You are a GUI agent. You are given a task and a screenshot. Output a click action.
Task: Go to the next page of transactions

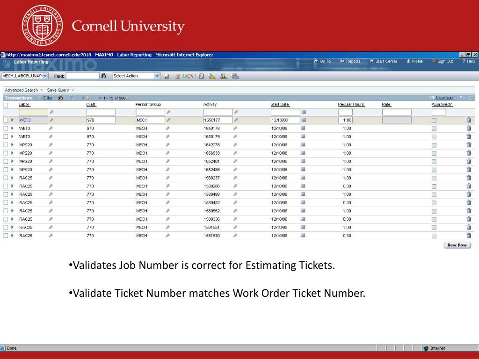pos(128,98)
